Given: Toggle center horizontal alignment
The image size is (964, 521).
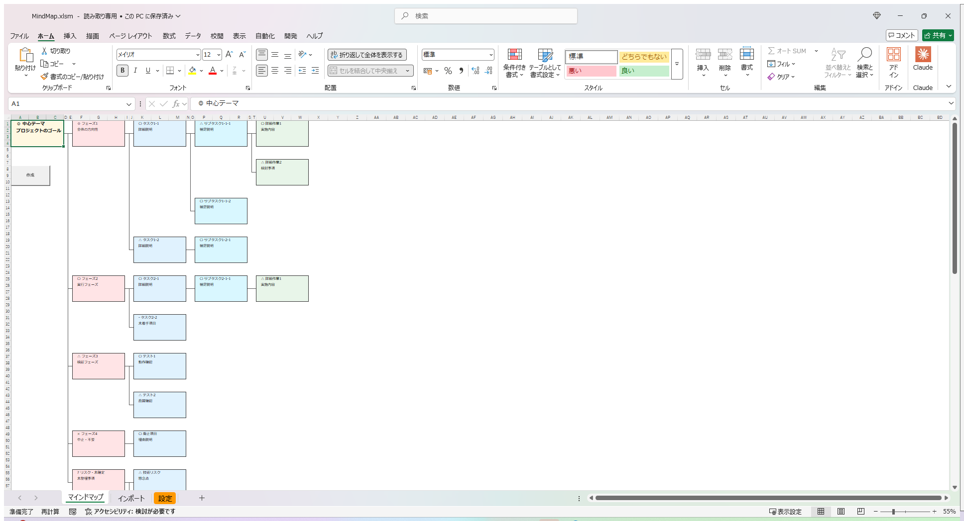Looking at the screenshot, I should pos(275,71).
